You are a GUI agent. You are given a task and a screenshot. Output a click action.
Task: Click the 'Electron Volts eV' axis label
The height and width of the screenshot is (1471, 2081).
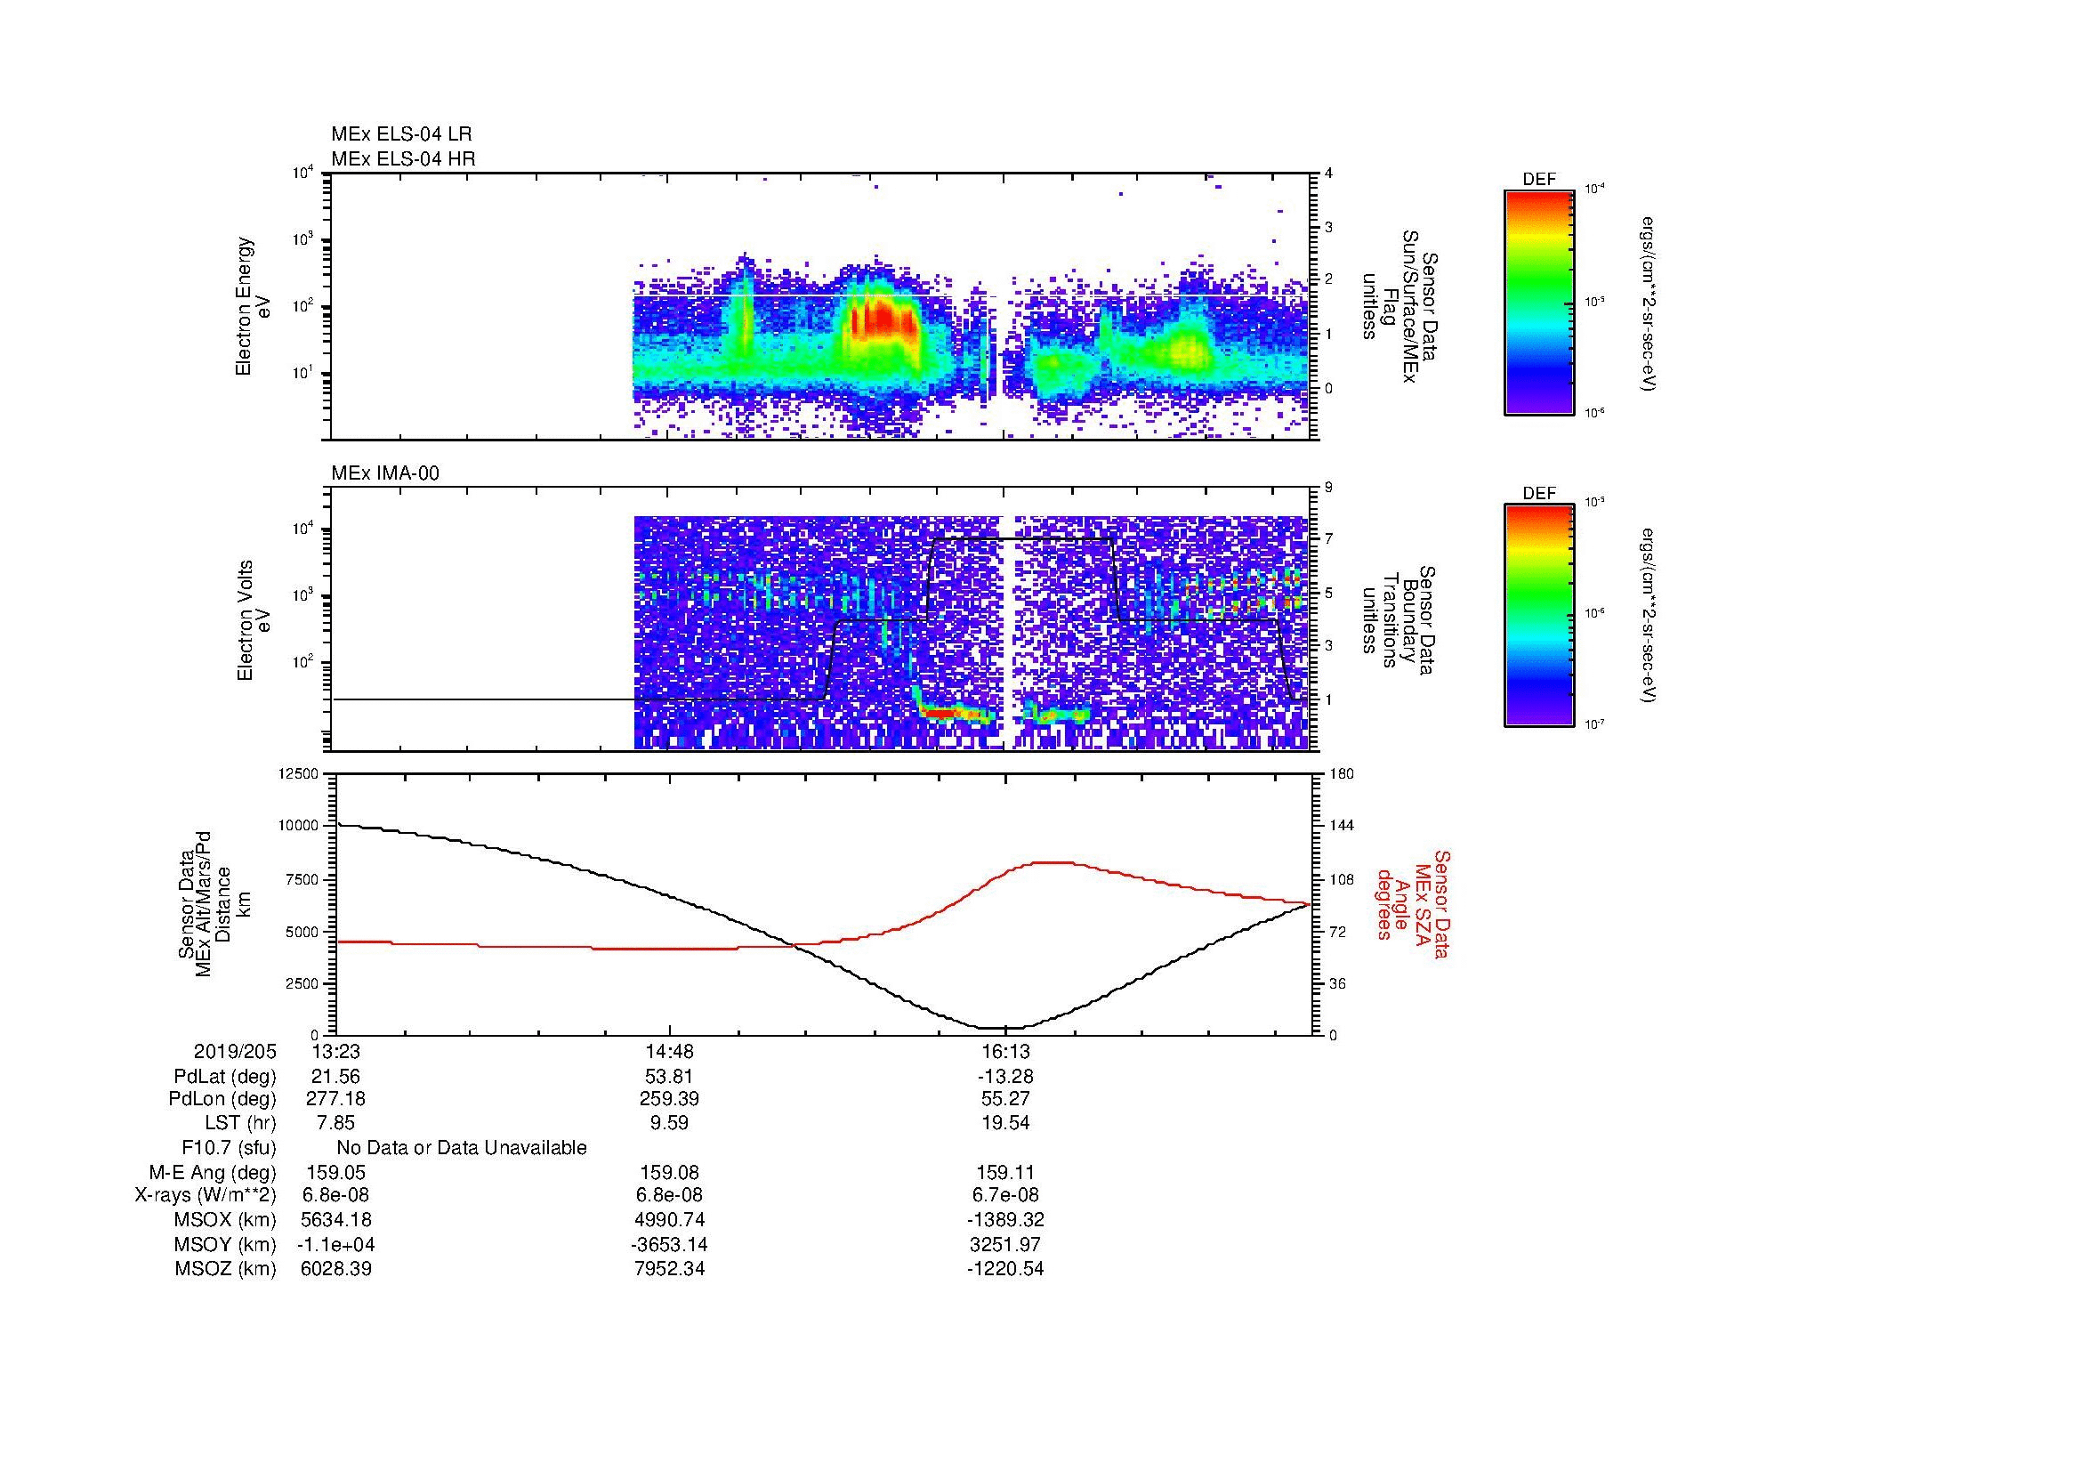(253, 621)
